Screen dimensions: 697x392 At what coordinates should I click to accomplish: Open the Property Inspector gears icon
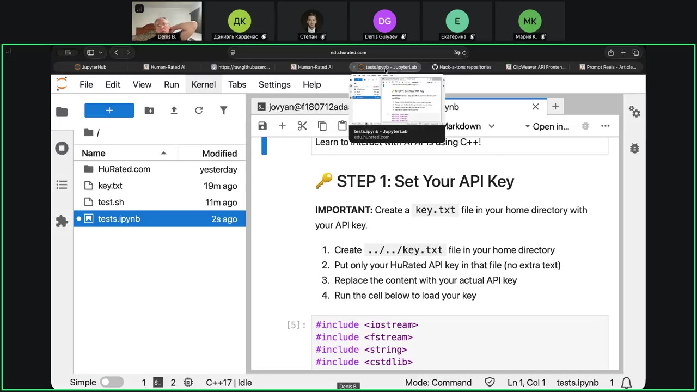click(634, 112)
